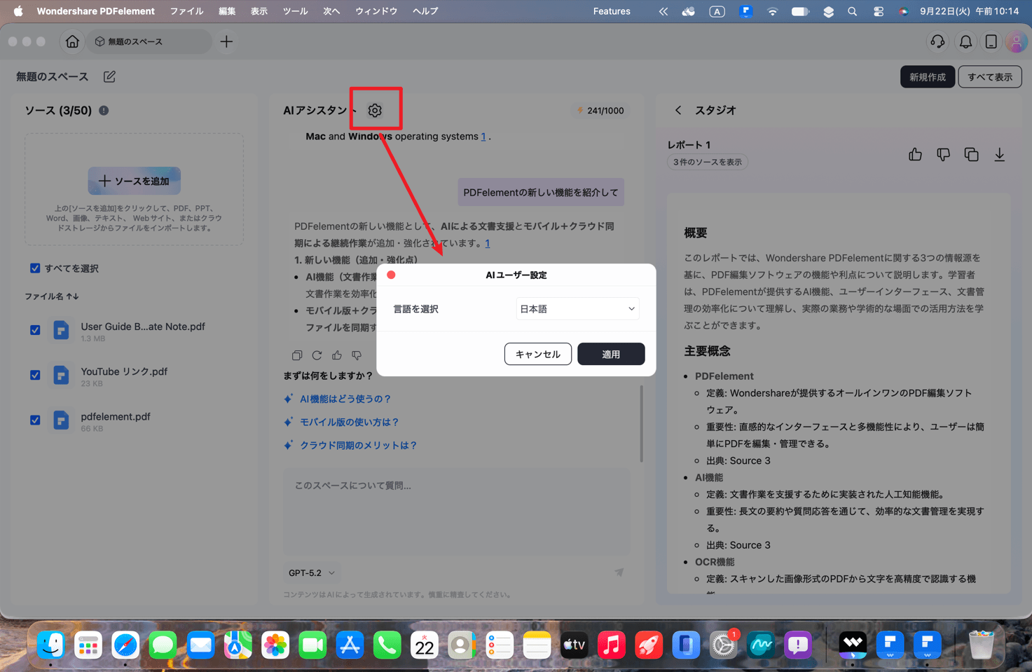Copy レポート 1 content
Image resolution: width=1032 pixels, height=672 pixels.
(x=971, y=154)
